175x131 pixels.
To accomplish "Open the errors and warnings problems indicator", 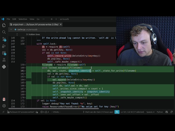I will tap(45, 112).
